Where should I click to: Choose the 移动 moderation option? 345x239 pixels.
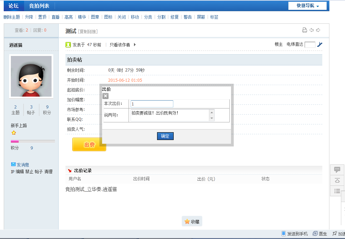coord(135,17)
